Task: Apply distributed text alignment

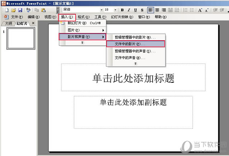Action: click(170, 10)
